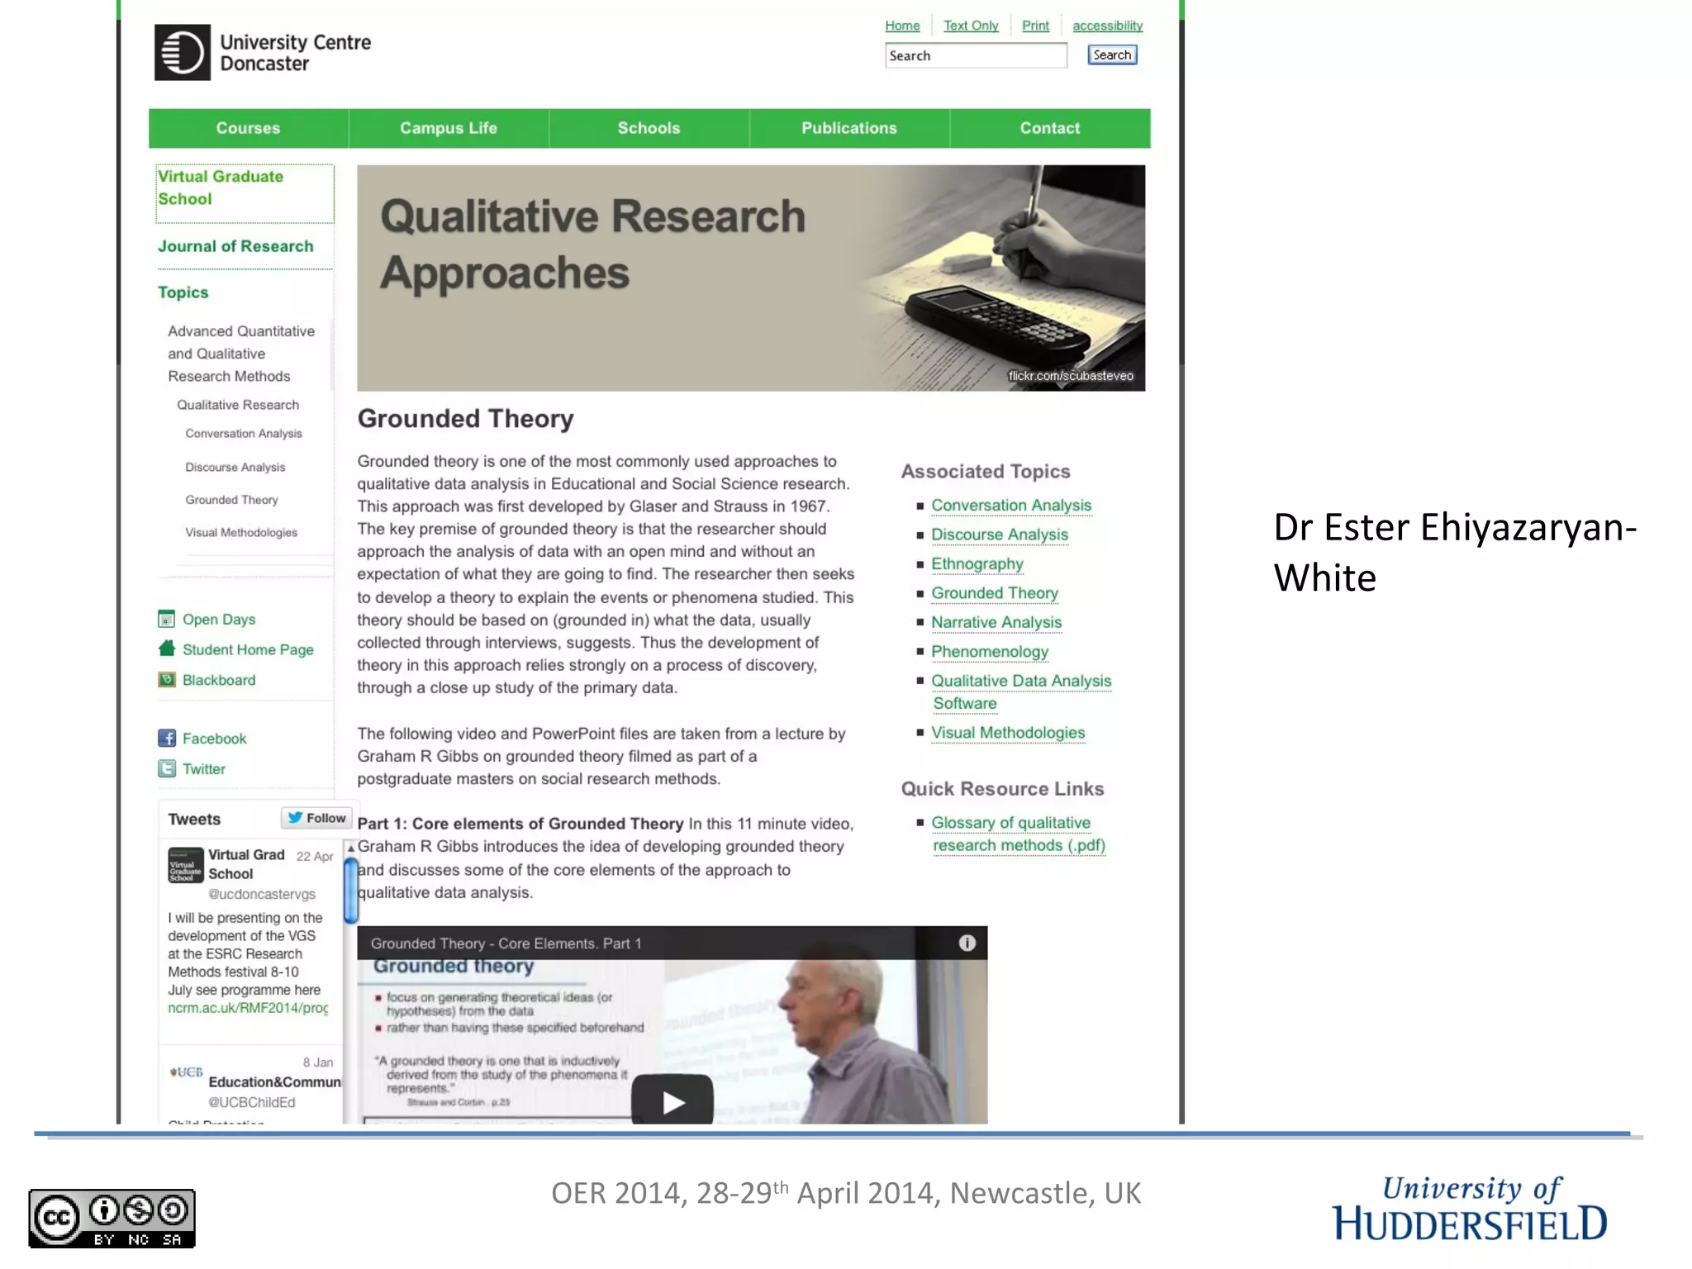Click the video title Grounded Theory - Core Elements

506,943
